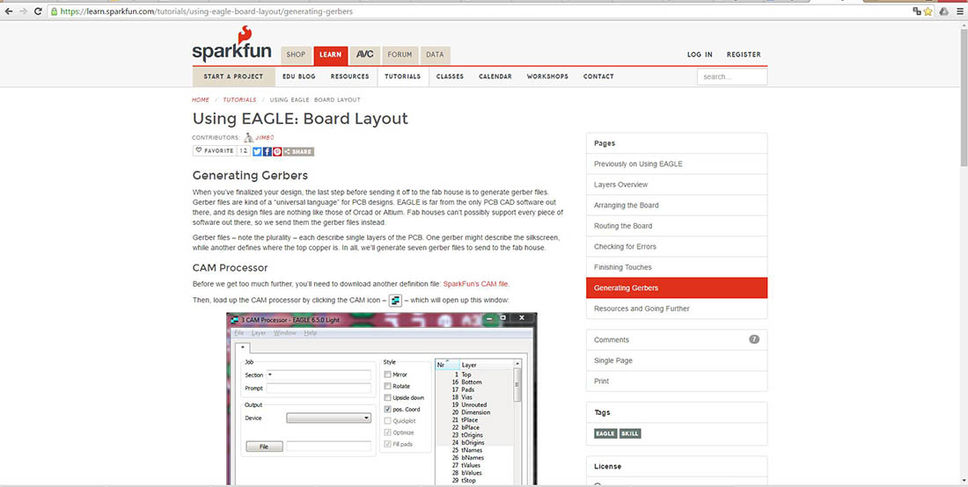Toggle Quickplot checkbox in CAM image
Viewport: 968px width, 487px height.
(388, 421)
